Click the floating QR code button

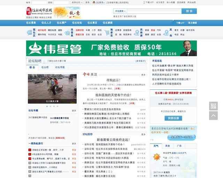coord(213,106)
